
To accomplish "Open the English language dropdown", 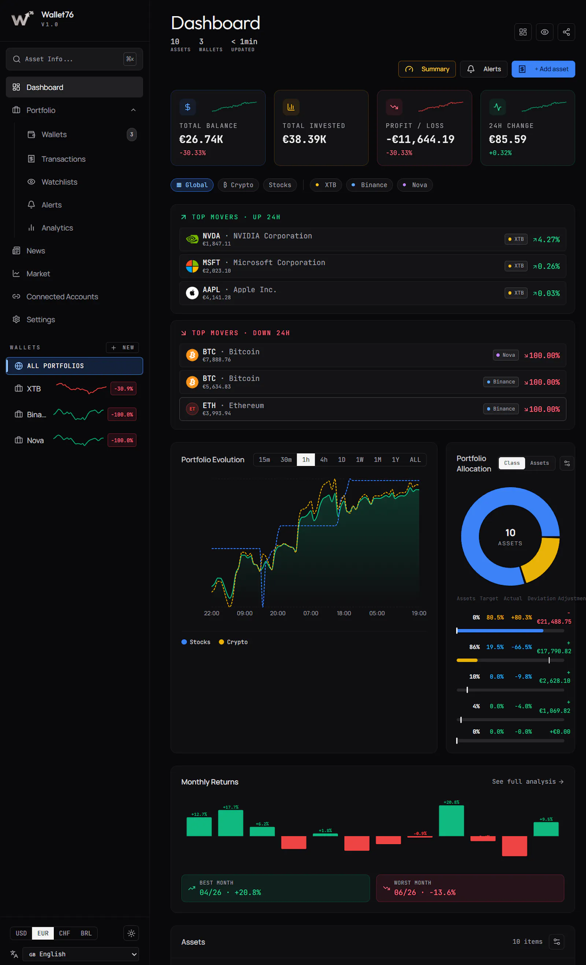I will click(81, 954).
